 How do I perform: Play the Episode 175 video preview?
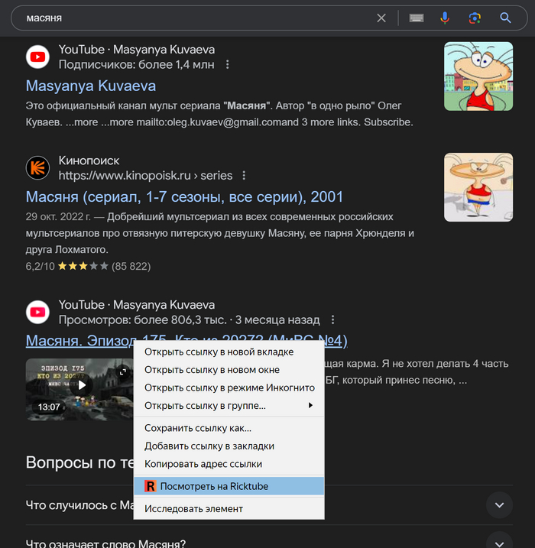[82, 385]
